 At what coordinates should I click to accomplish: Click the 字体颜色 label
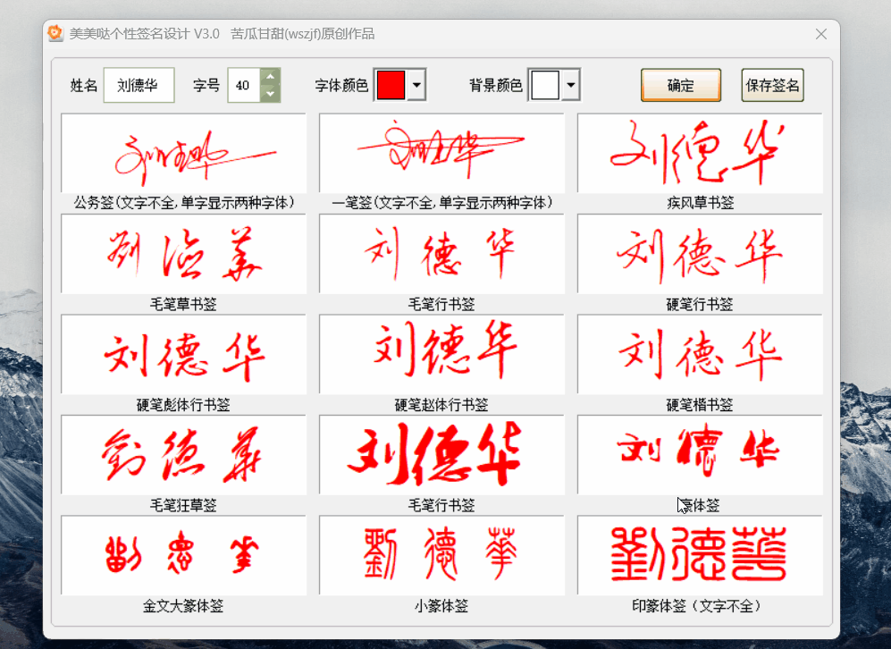click(x=341, y=85)
